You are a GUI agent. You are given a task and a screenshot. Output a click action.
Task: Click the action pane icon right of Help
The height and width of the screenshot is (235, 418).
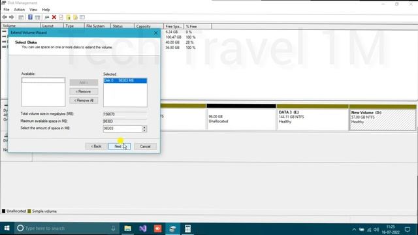(x=38, y=18)
